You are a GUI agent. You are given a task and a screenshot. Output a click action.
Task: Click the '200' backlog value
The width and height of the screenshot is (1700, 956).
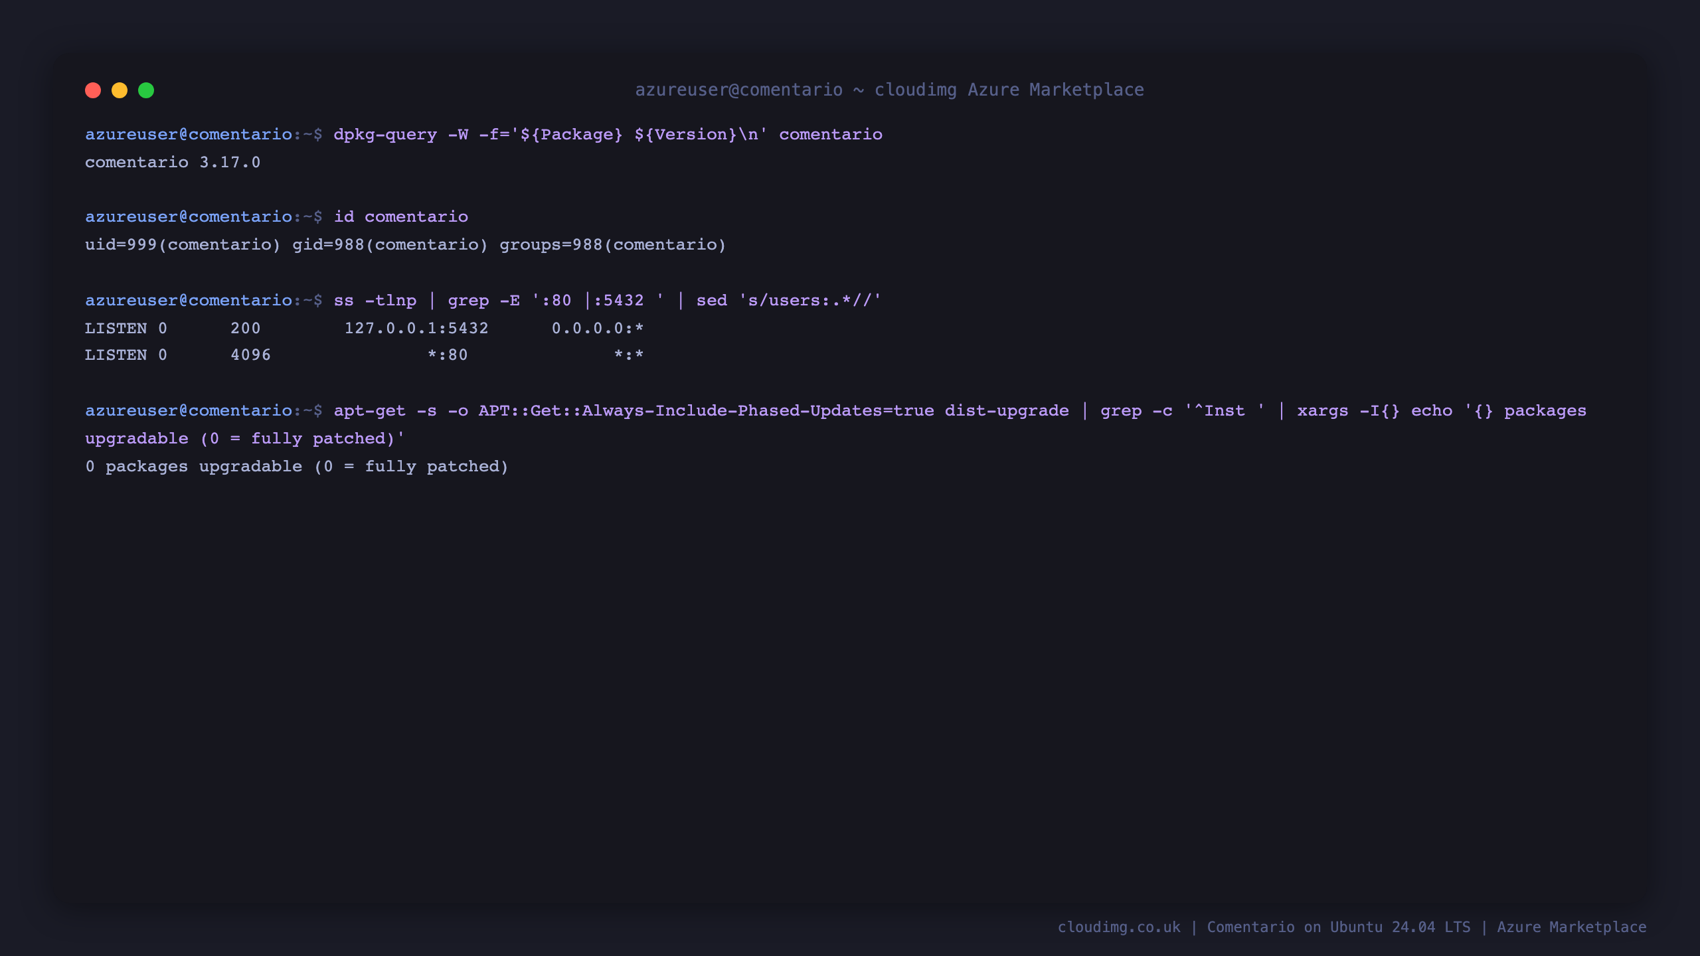pyautogui.click(x=245, y=329)
